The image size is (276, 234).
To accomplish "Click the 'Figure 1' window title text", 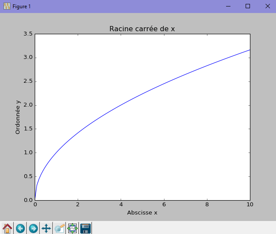I will tap(21, 6).
